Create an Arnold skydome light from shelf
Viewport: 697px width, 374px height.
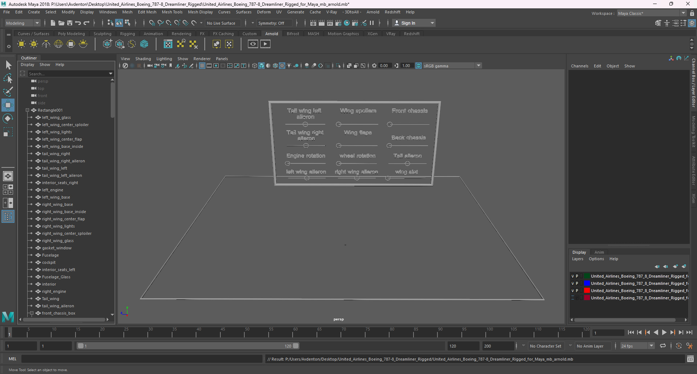58,44
